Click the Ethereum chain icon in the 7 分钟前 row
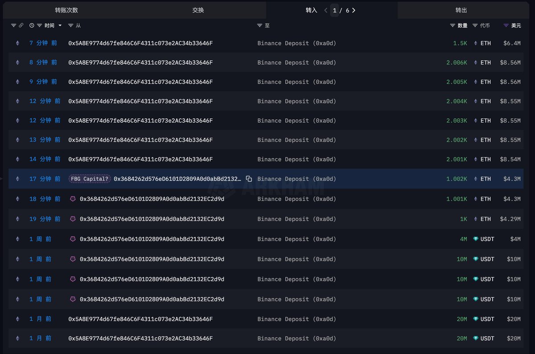The height and width of the screenshot is (354, 535). pyautogui.click(x=18, y=43)
